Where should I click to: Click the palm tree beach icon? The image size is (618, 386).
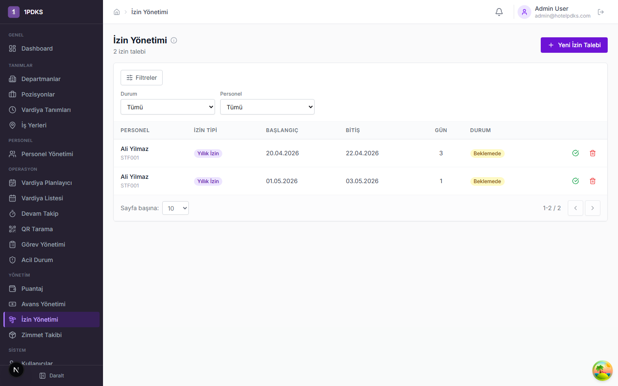602,371
